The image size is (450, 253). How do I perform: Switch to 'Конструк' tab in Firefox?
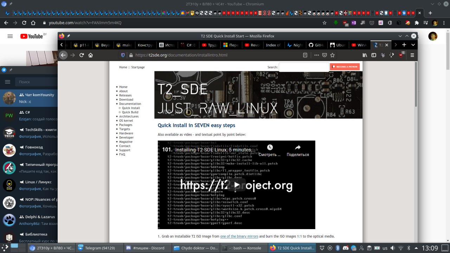pos(145,45)
